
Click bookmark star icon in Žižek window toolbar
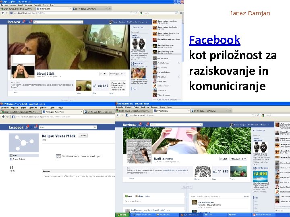click(x=181, y=13)
